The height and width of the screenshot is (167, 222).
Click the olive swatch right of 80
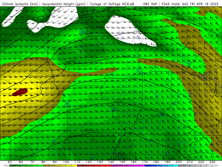(46, 166)
